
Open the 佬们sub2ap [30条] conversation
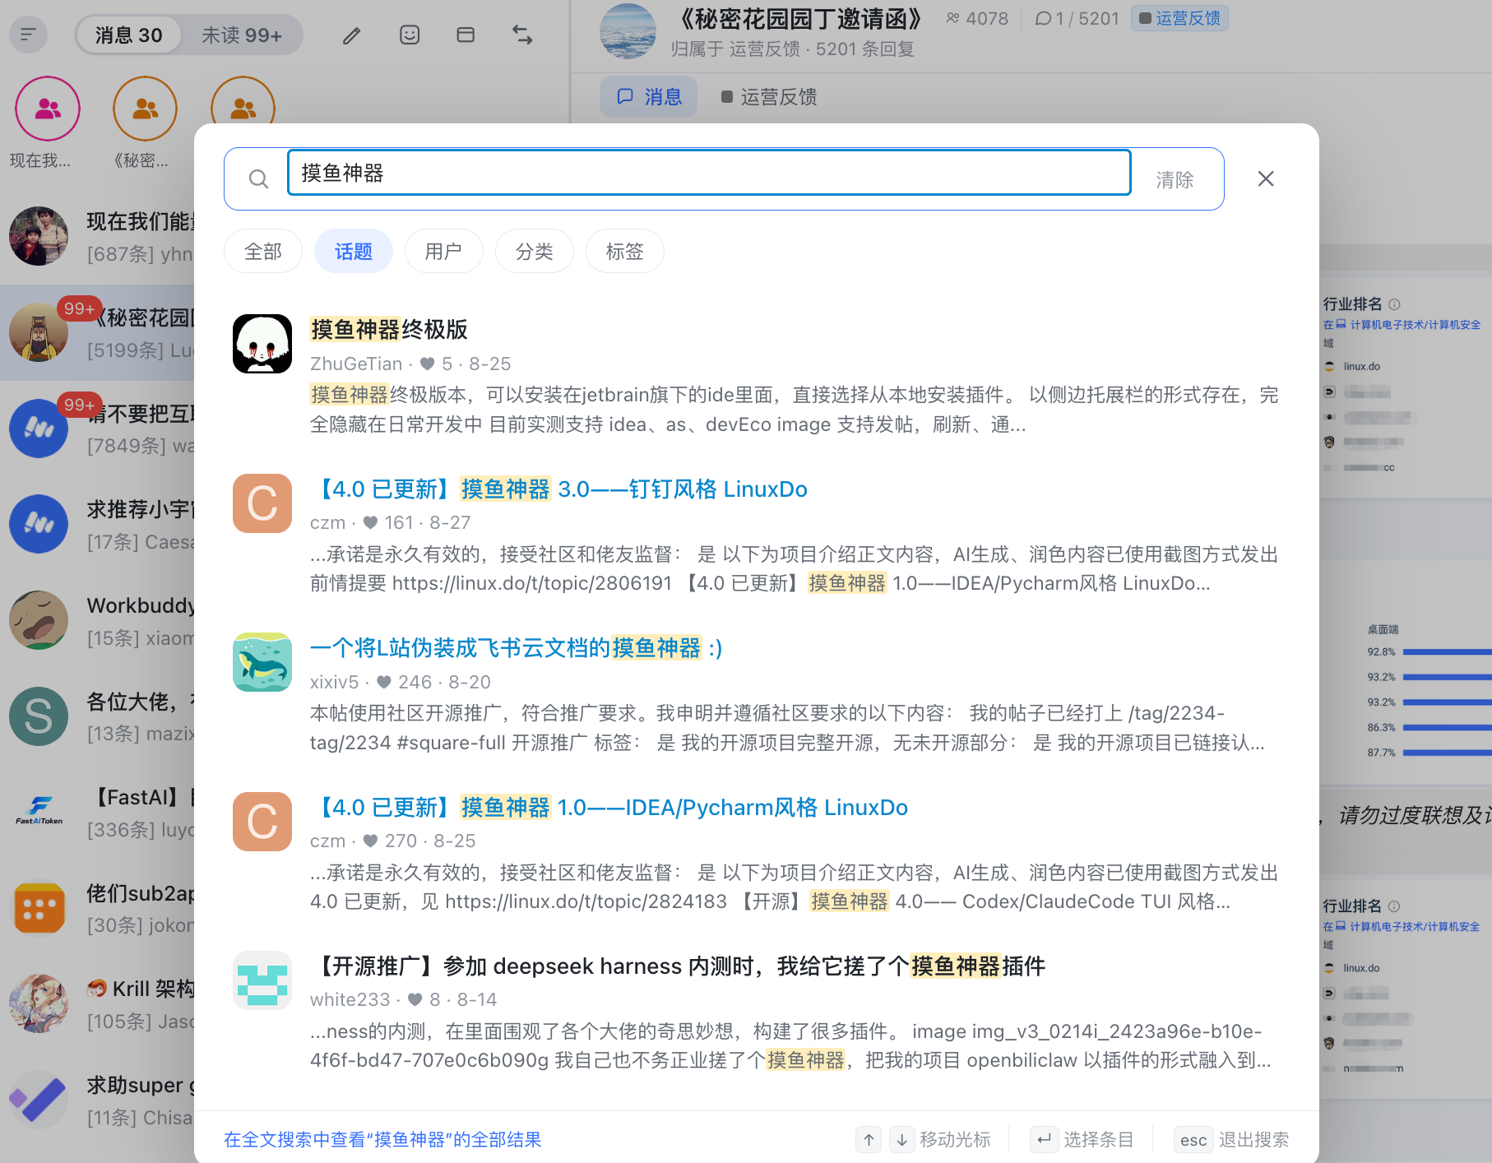pos(97,909)
